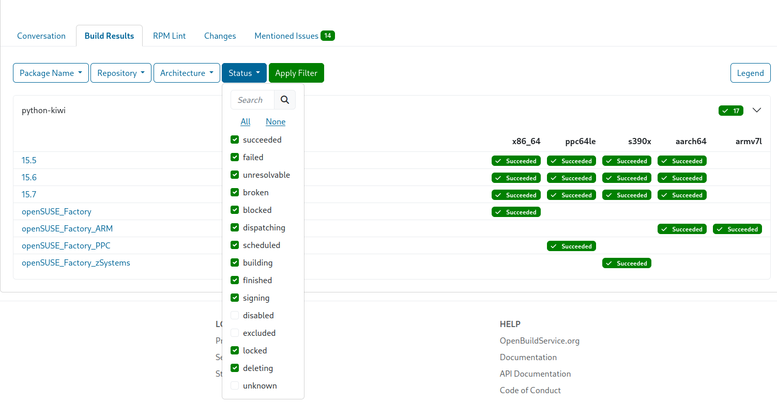The height and width of the screenshot is (418, 777).
Task: Select None link in status filter
Action: pyautogui.click(x=275, y=121)
